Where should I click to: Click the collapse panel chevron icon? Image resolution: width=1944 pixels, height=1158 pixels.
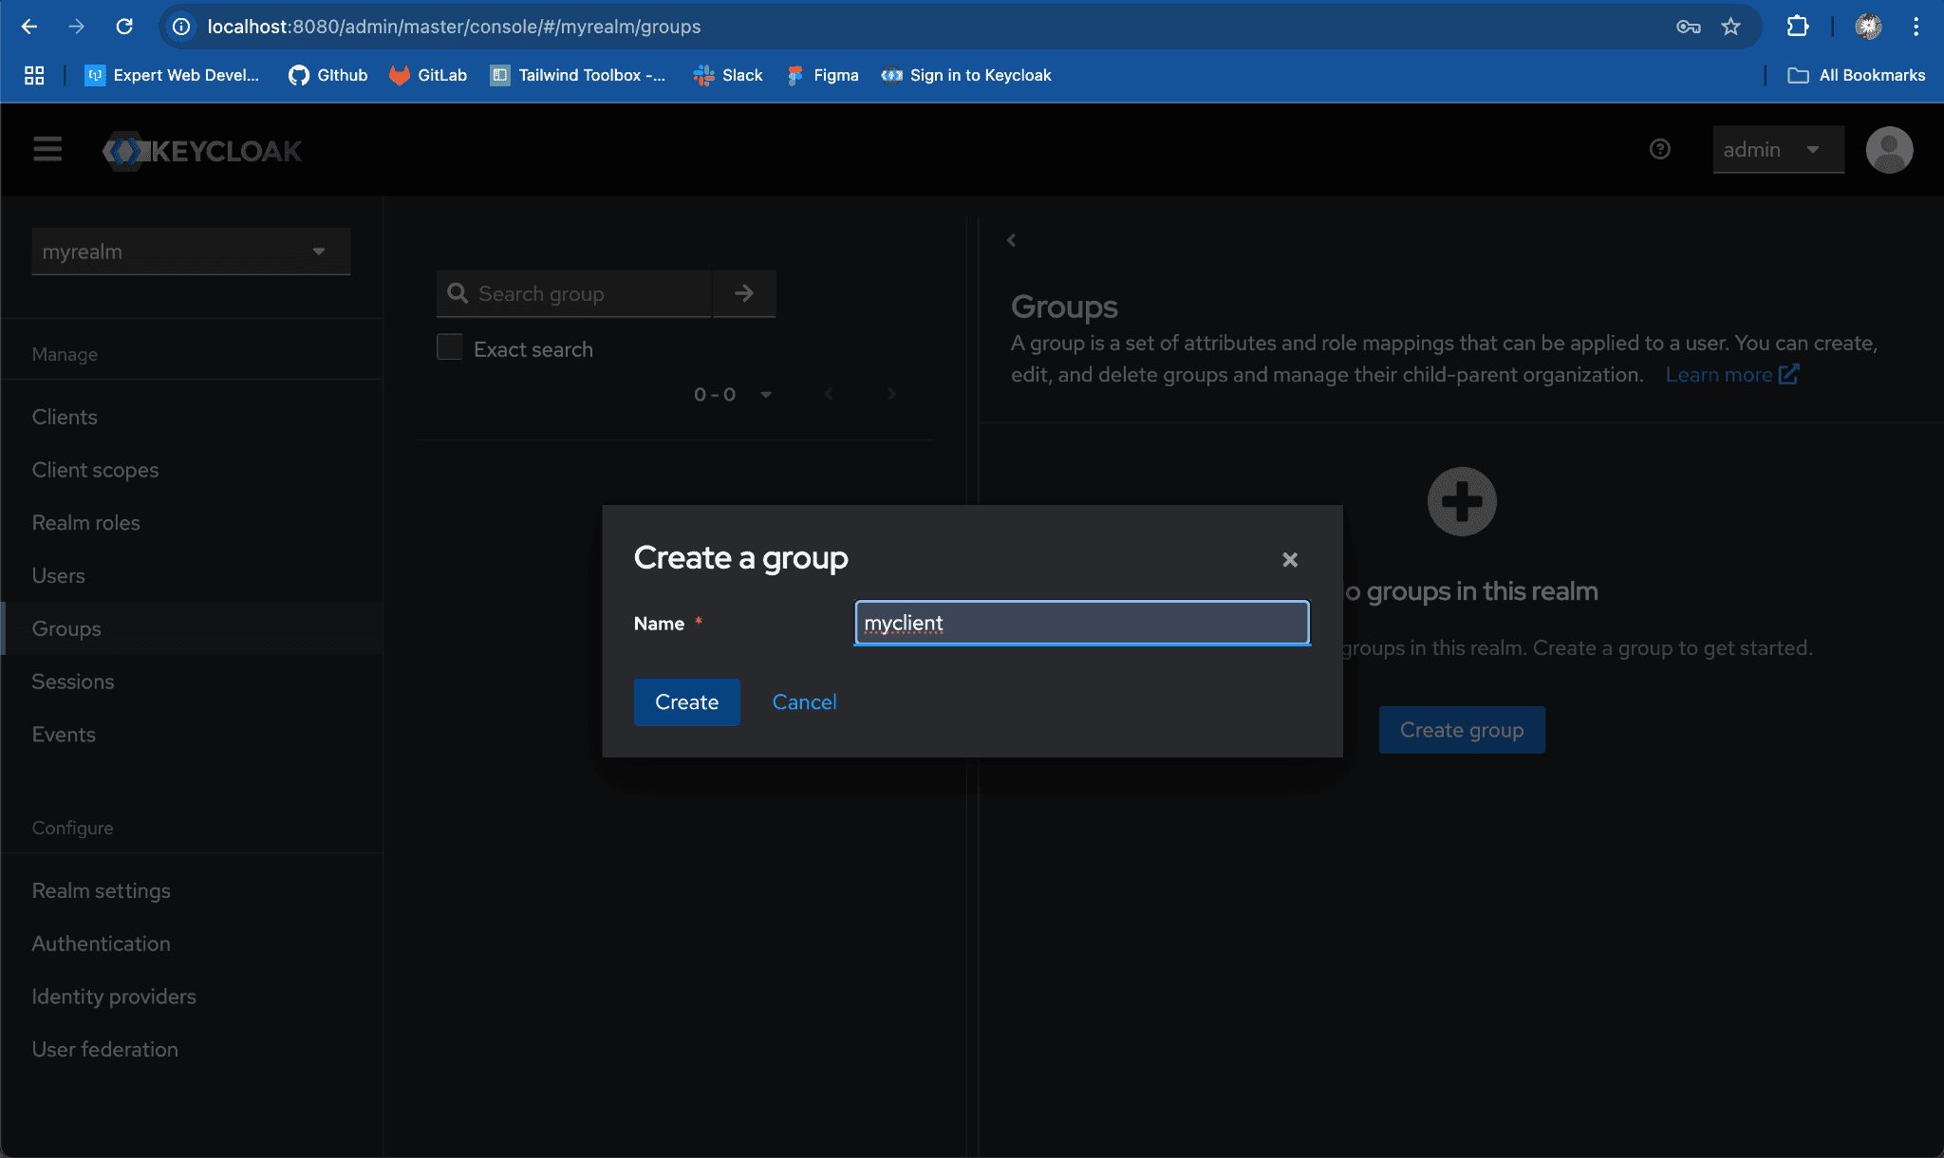[1012, 240]
